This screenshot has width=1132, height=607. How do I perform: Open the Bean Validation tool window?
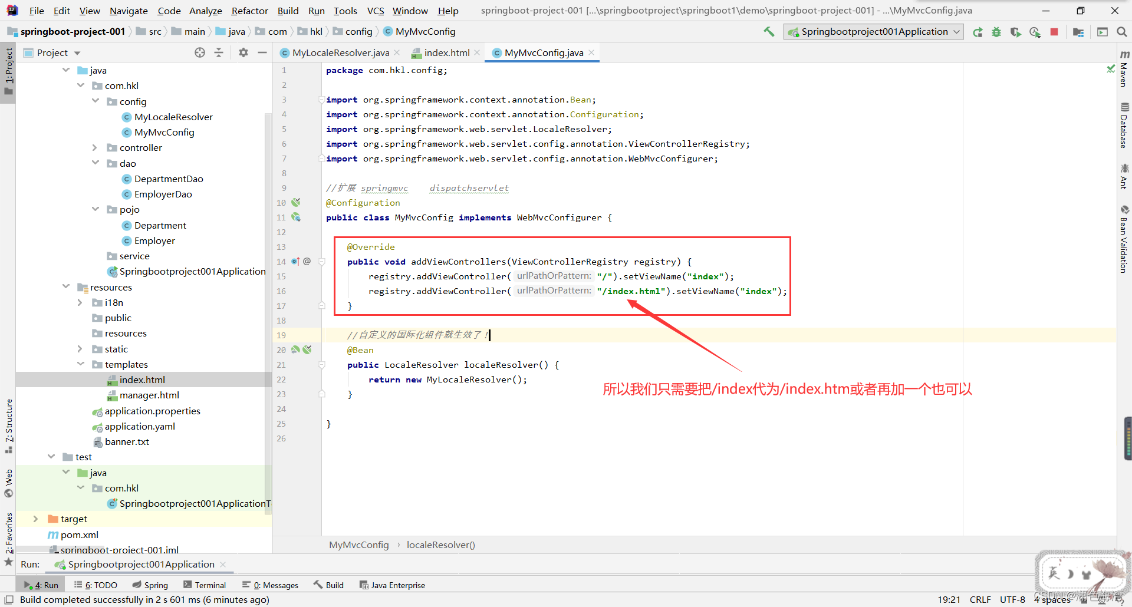[1124, 239]
